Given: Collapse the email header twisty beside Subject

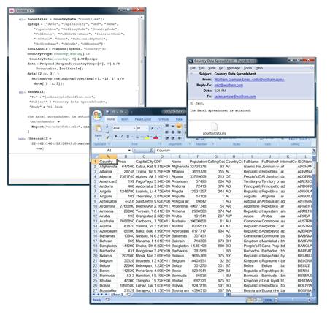Looking at the screenshot, I should click(x=191, y=73).
